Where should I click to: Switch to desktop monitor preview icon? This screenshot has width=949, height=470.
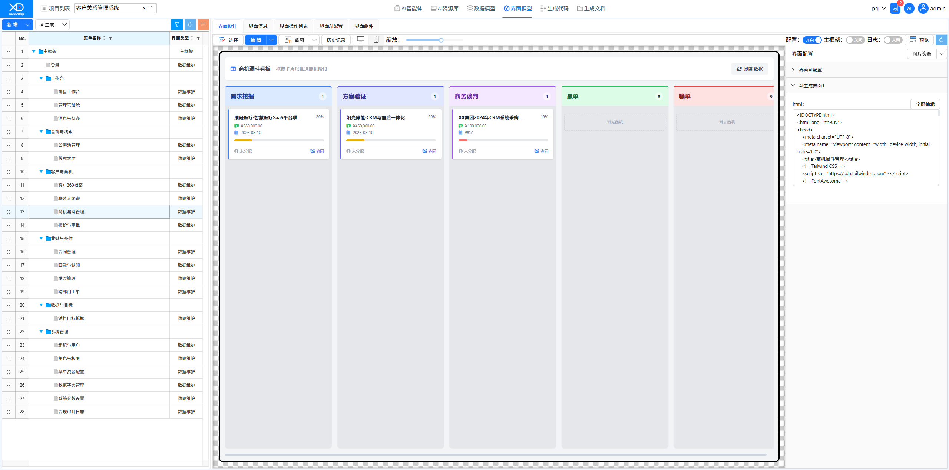click(x=360, y=40)
